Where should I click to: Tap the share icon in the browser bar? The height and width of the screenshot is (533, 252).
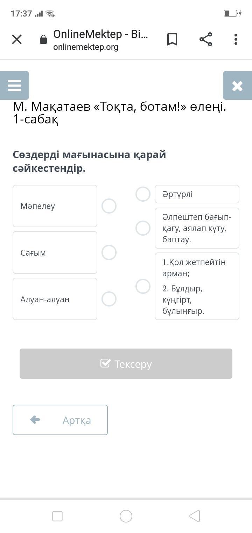pos(206,39)
